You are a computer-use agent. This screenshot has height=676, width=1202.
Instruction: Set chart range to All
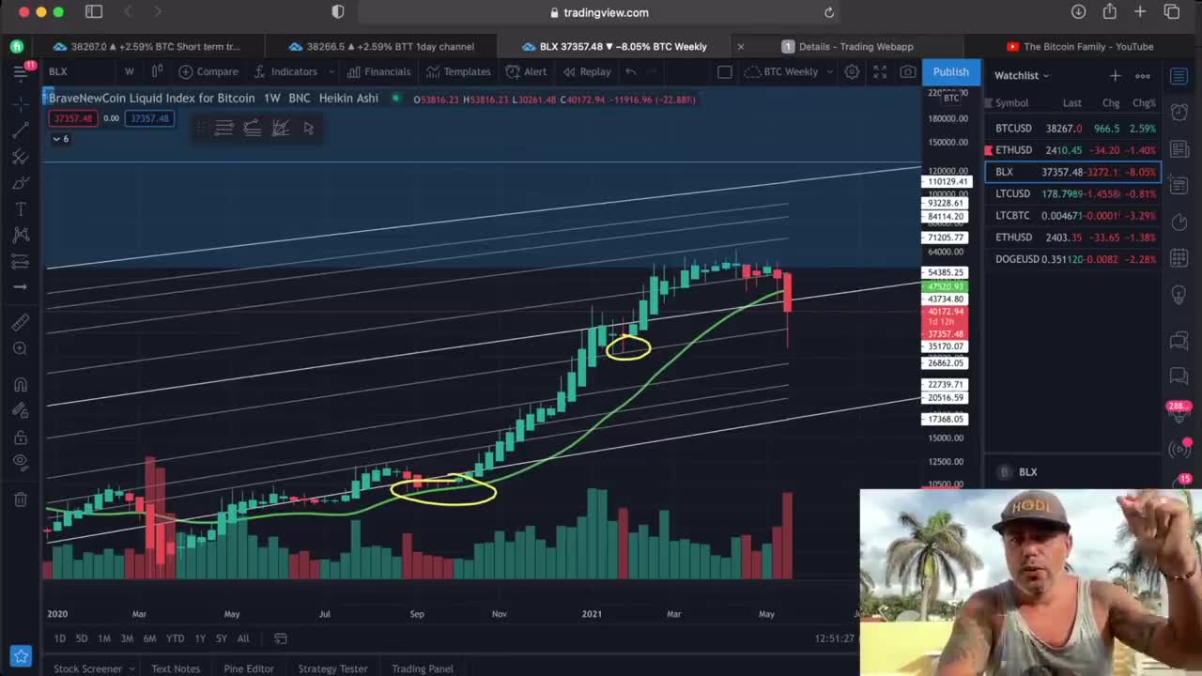pos(243,638)
